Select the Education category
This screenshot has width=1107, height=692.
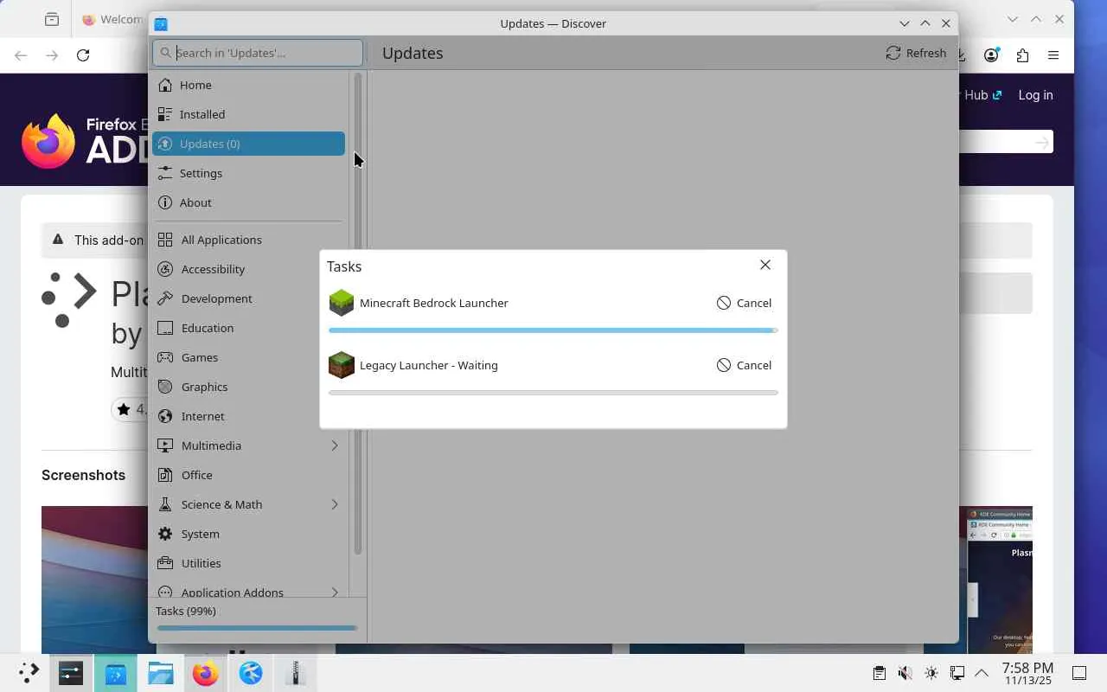(248, 328)
